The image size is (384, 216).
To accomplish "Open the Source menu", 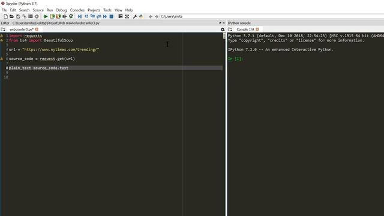I will tap(38, 10).
